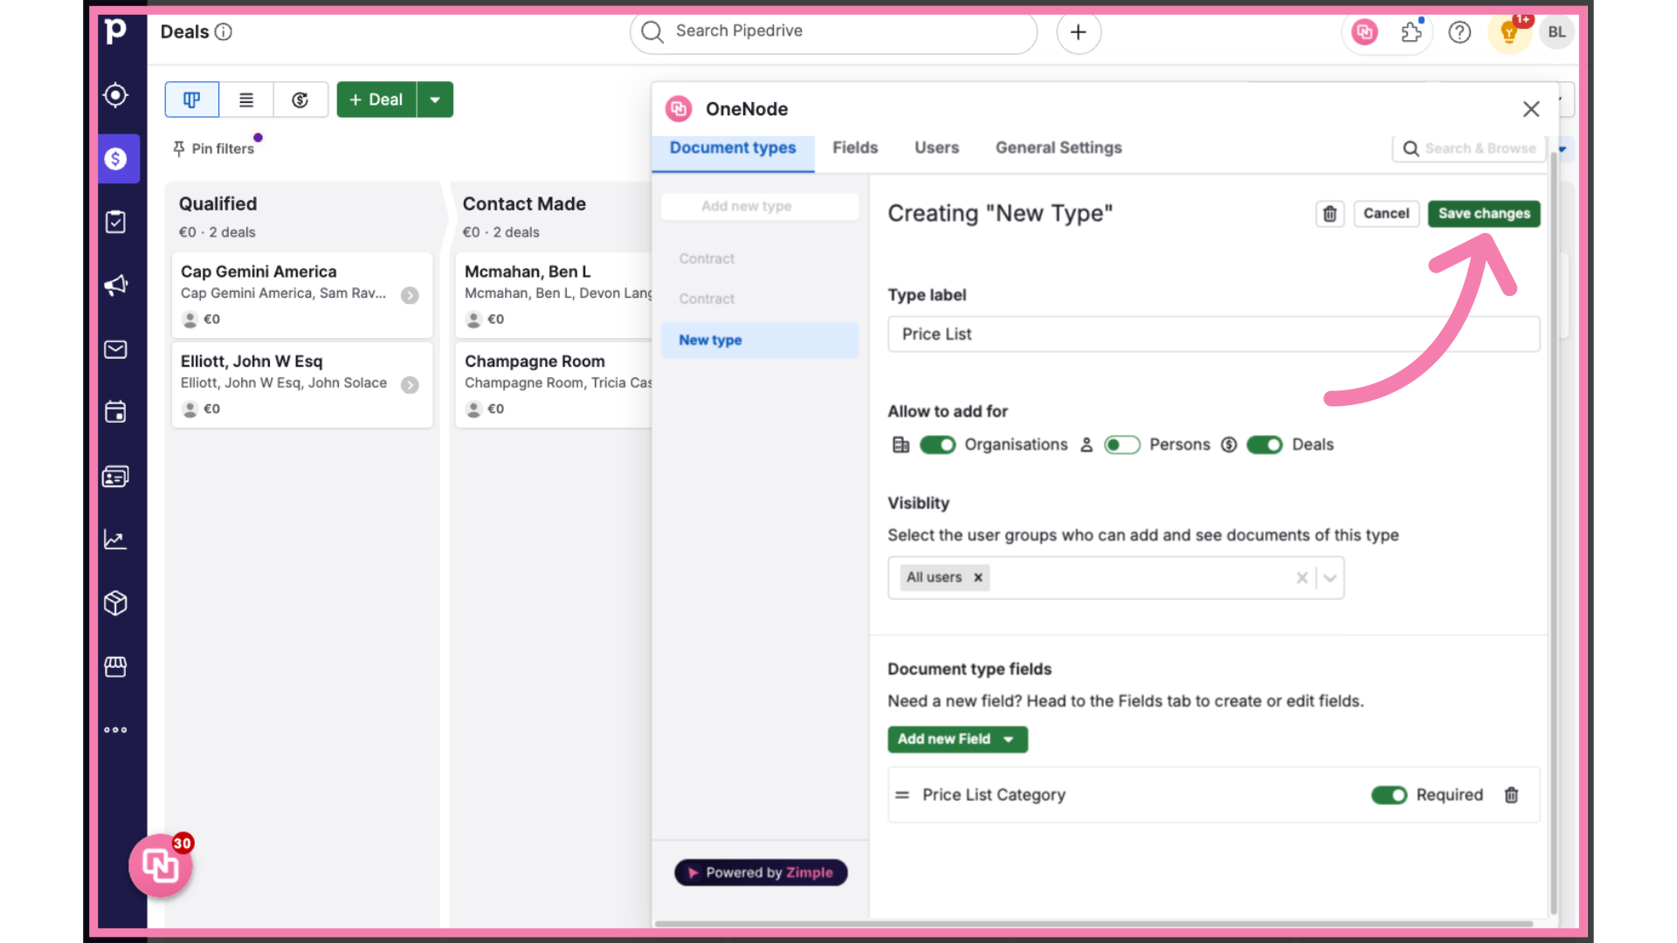Viewport: 1677px width, 943px height.
Task: Open Document types tab
Action: tap(733, 148)
